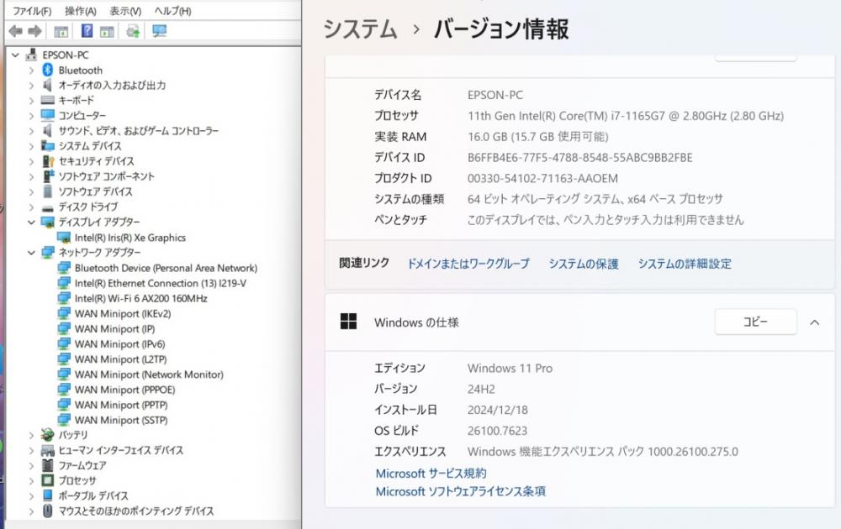The image size is (841, 529).
Task: Select the Intel(R) Iris(R) Xe Graphics device
Action: pyautogui.click(x=130, y=238)
